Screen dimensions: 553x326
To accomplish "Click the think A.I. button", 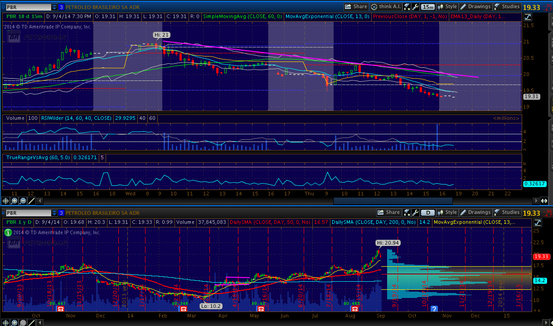I will click(385, 7).
